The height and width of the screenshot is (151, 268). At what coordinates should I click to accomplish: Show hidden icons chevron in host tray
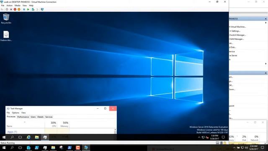[x=234, y=148]
